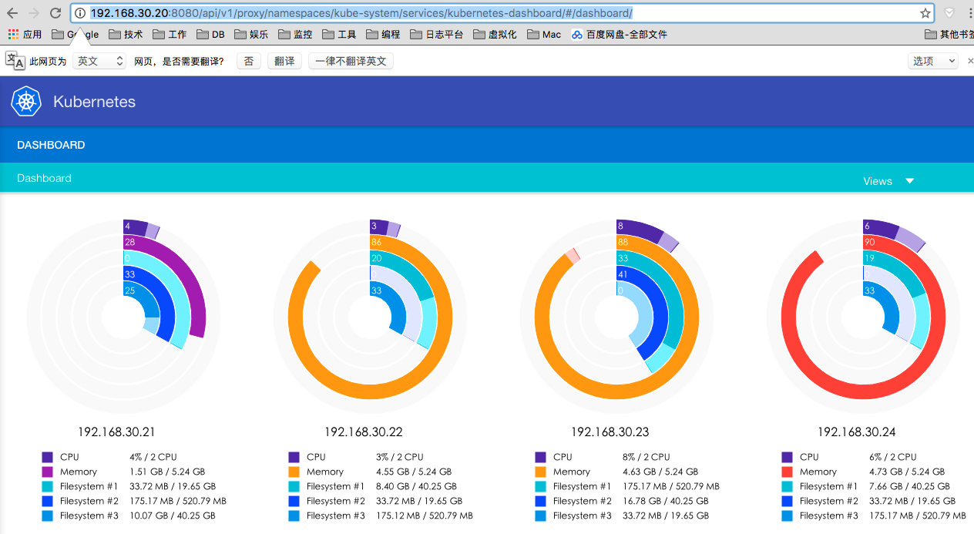Image resolution: width=974 pixels, height=534 pixels.
Task: Click the red Memory swatch for 192.168.30.24
Action: pos(787,472)
